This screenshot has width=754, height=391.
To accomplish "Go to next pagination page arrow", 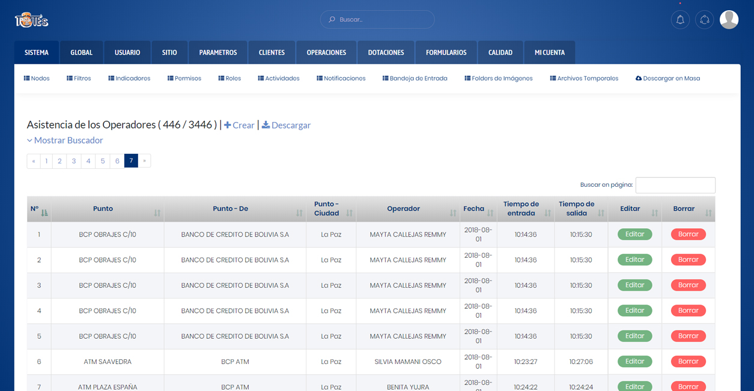I will [144, 161].
